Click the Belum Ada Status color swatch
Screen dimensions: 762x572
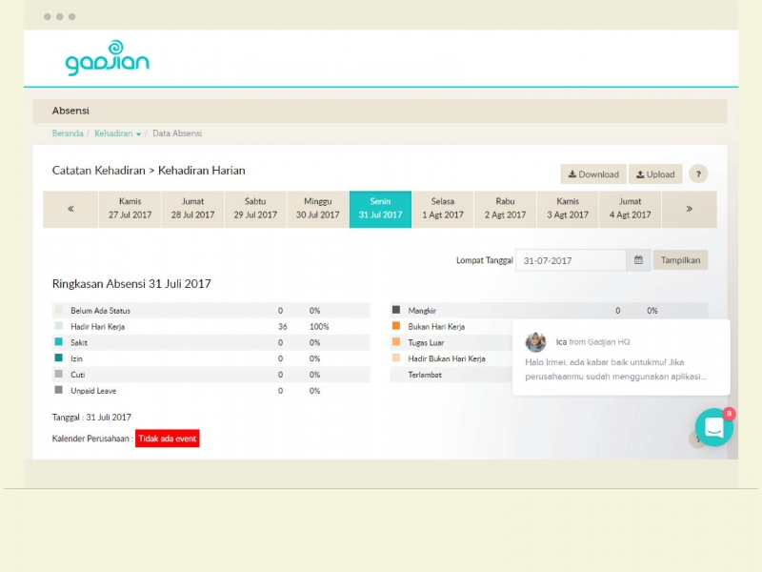click(59, 310)
